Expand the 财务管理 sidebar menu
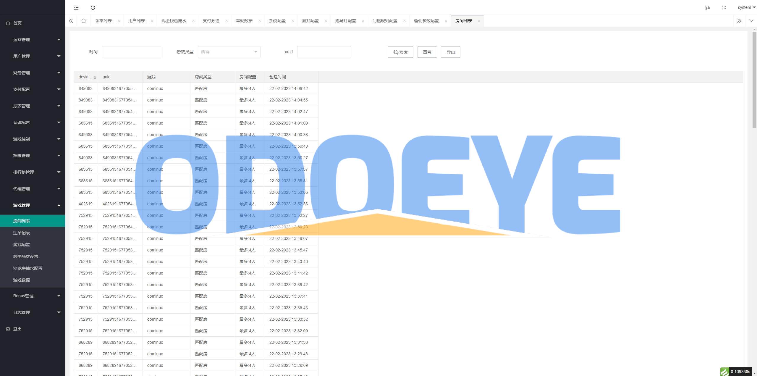Image resolution: width=757 pixels, height=376 pixels. point(33,73)
